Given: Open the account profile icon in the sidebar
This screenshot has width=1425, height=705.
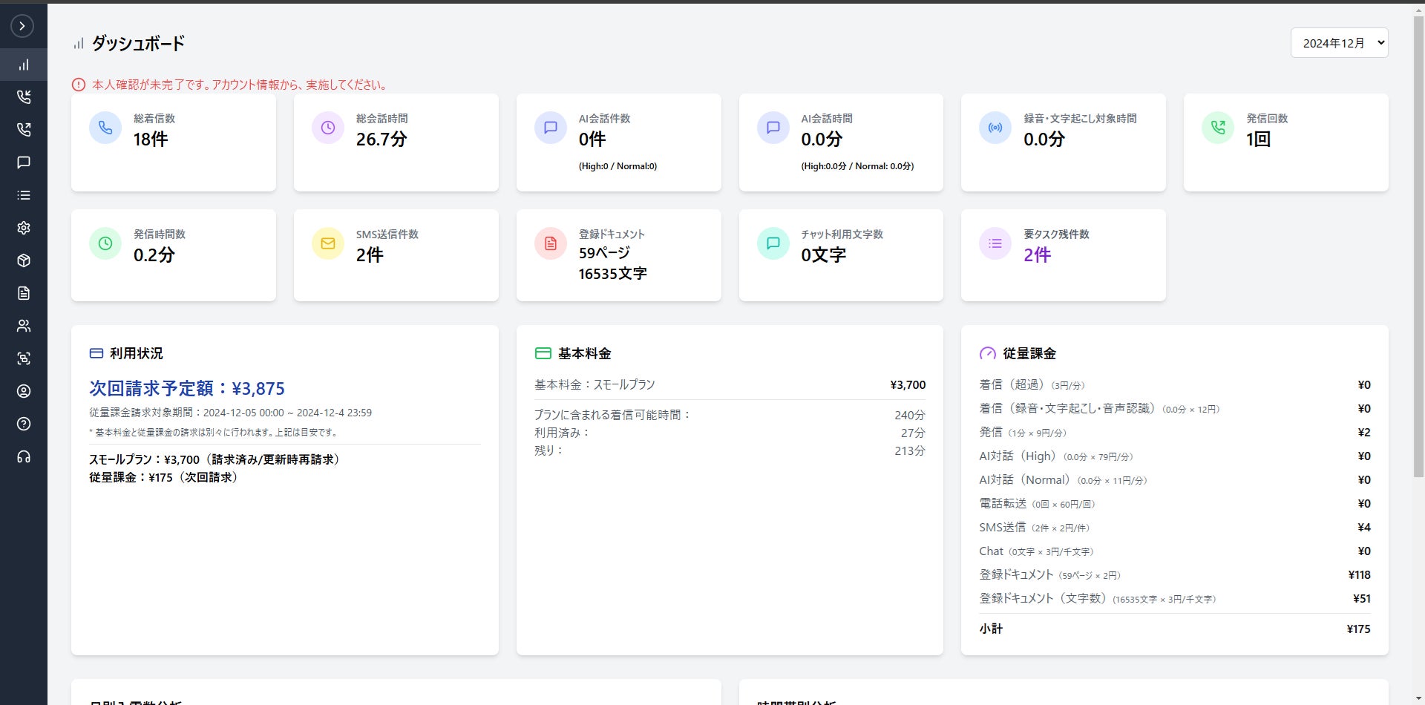Looking at the screenshot, I should pos(24,391).
